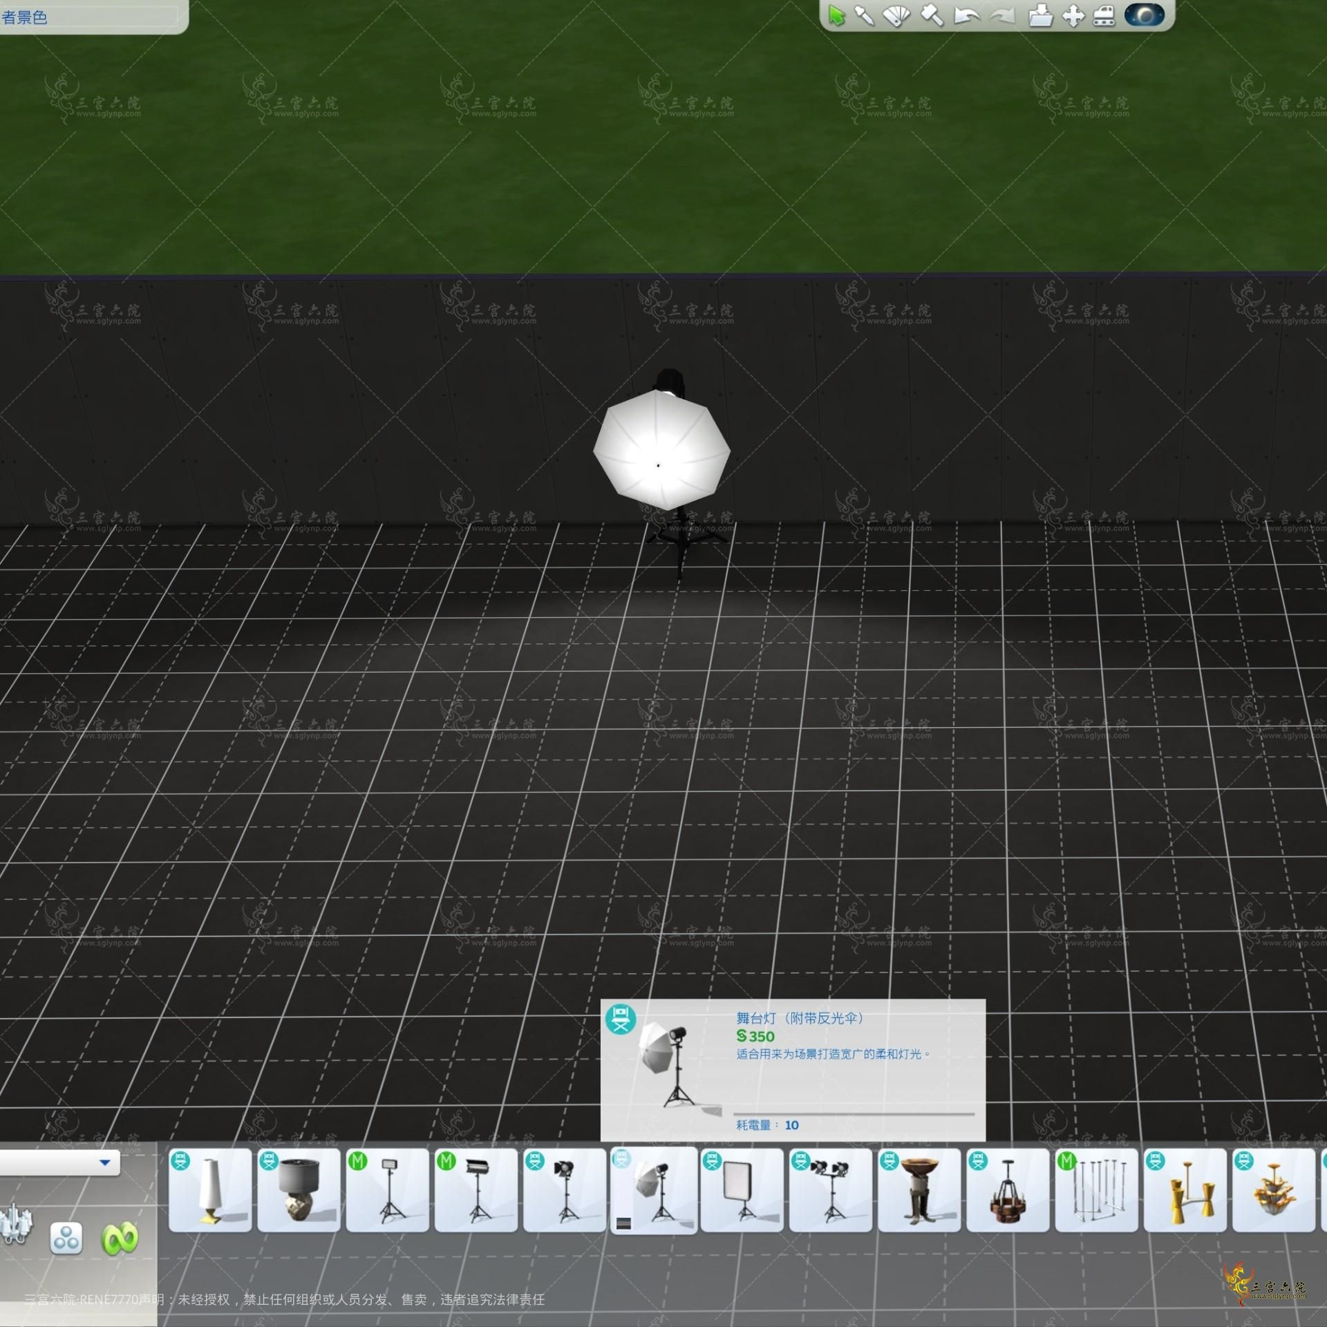The image size is (1327, 1327).
Task: Select the LED panel light on tripod
Action: click(387, 1191)
